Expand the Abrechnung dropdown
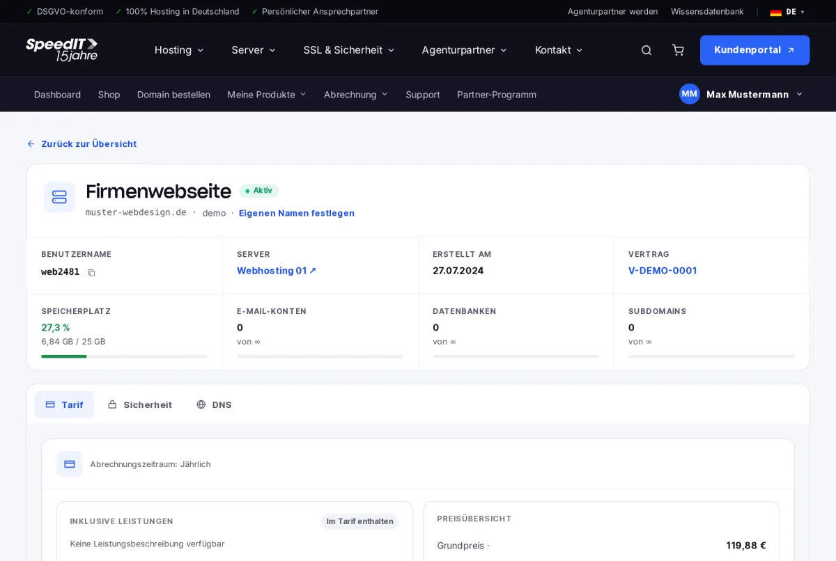This screenshot has height=561, width=836. click(356, 95)
